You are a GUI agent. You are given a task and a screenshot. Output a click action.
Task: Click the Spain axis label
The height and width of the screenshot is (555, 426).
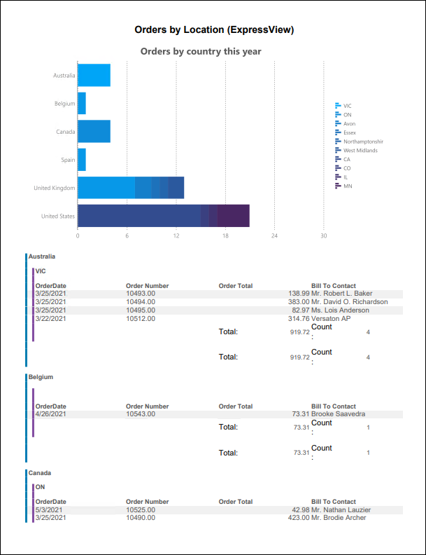68,160
